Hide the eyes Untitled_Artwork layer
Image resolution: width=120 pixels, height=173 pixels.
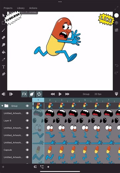click(x=27, y=128)
